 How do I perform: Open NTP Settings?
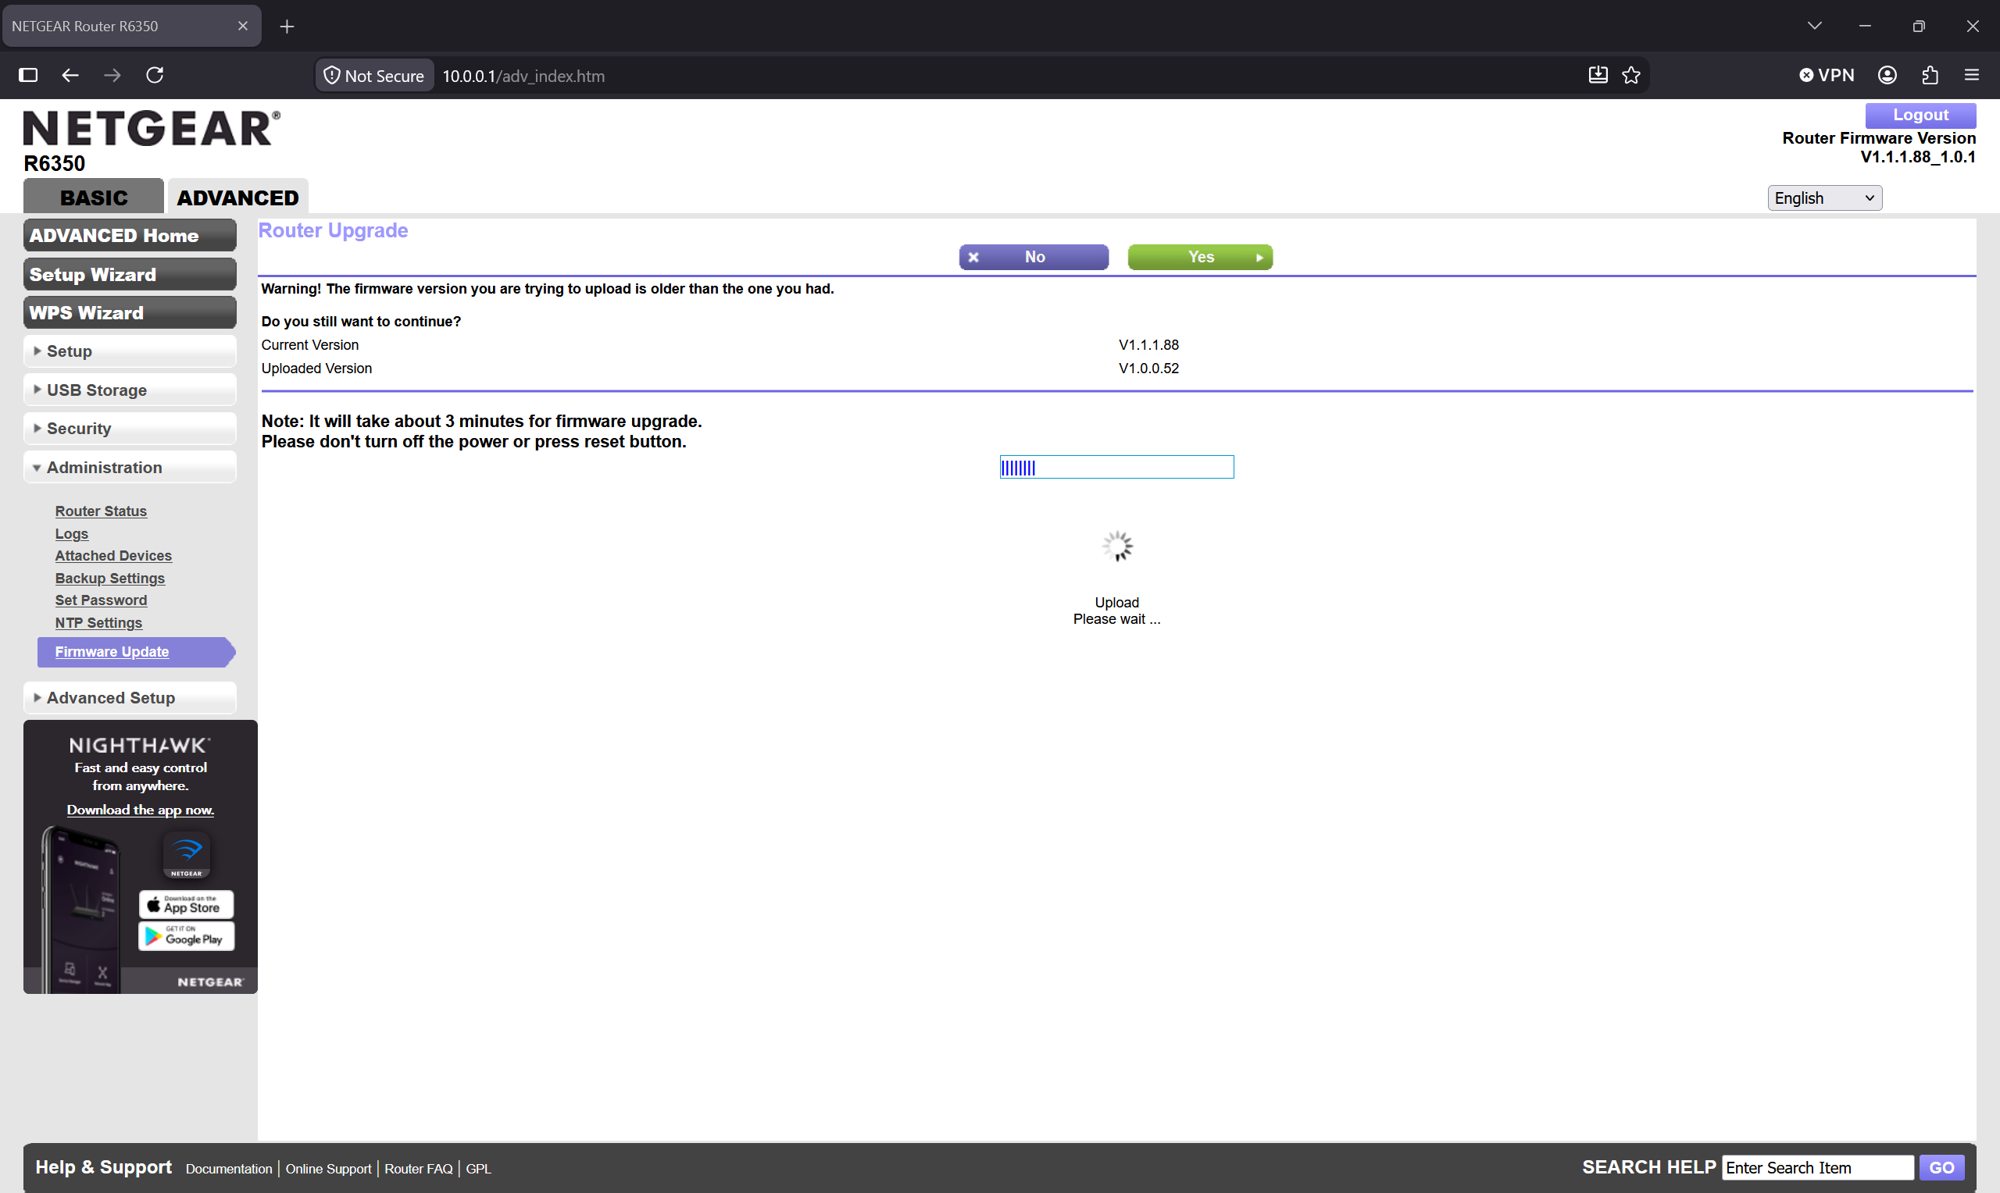tap(98, 623)
